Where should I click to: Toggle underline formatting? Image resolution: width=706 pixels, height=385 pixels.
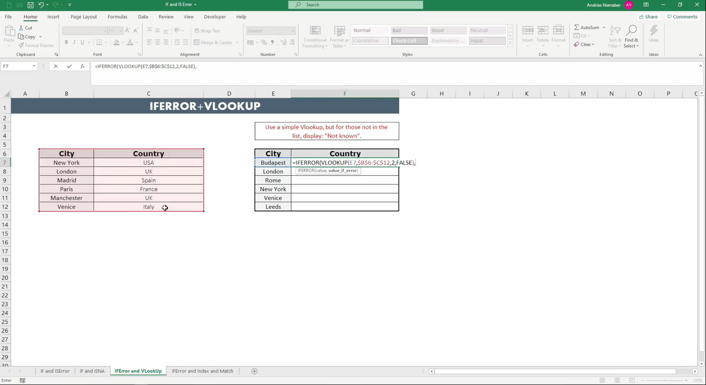tap(81, 42)
